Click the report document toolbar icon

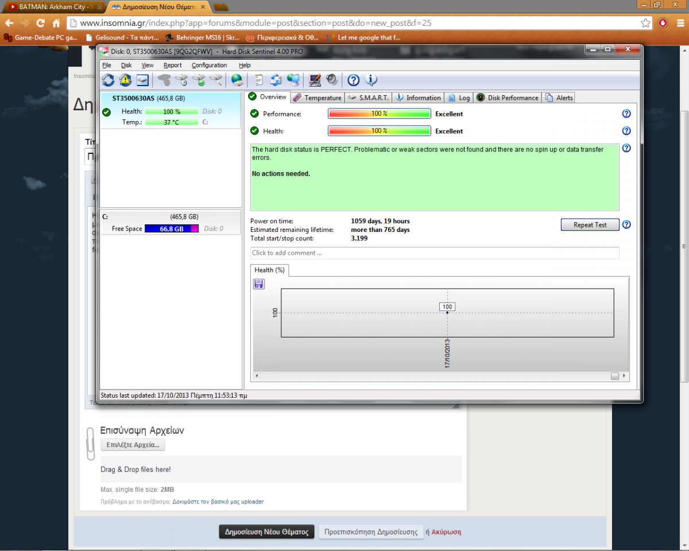coord(259,80)
